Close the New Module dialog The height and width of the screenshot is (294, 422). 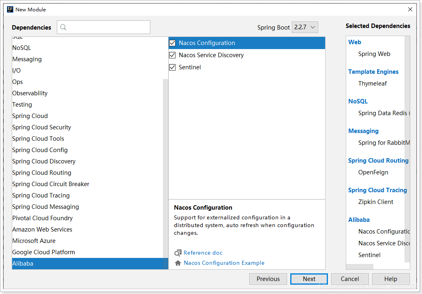click(410, 9)
